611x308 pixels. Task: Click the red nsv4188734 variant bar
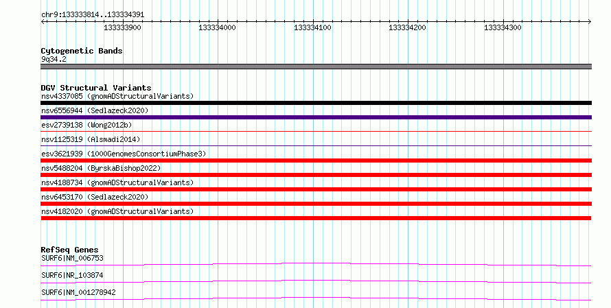[316, 189]
